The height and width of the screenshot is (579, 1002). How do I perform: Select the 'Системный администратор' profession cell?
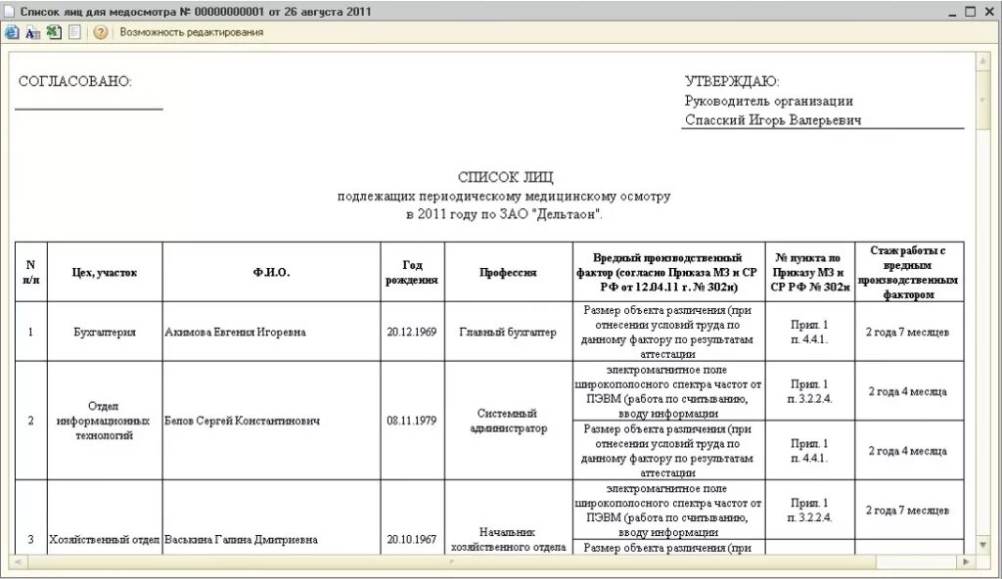tap(509, 421)
